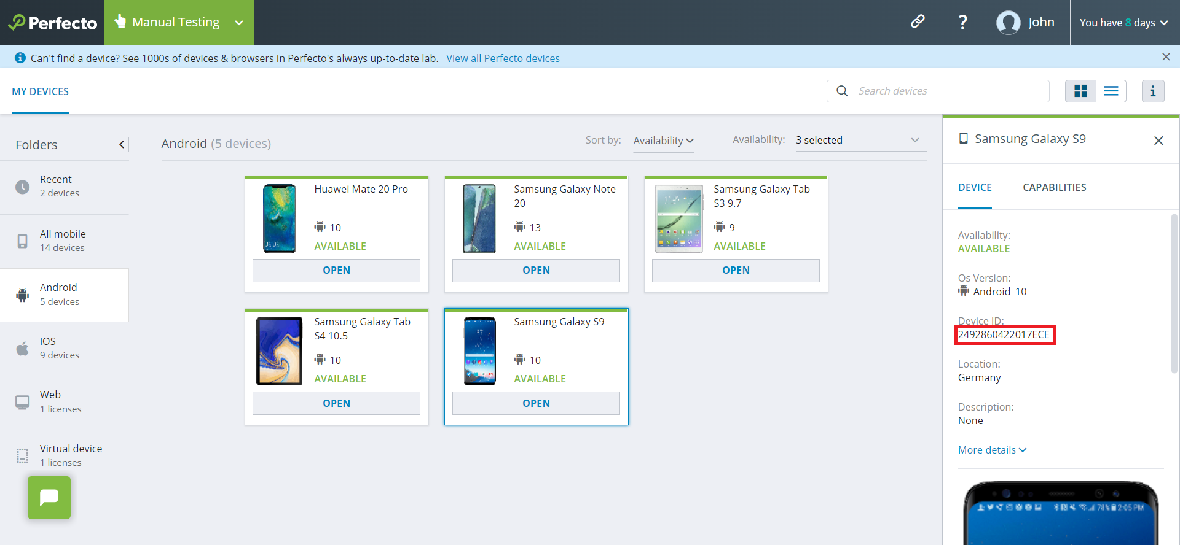Image resolution: width=1180 pixels, height=545 pixels.
Task: Select the Android folder
Action: tap(65, 295)
